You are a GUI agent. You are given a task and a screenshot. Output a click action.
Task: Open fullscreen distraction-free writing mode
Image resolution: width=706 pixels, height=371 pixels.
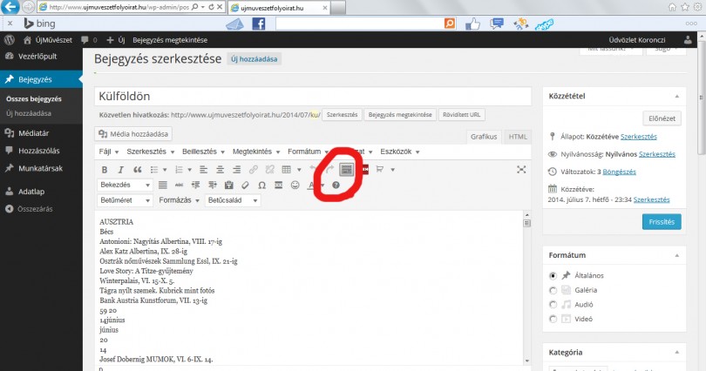click(521, 169)
